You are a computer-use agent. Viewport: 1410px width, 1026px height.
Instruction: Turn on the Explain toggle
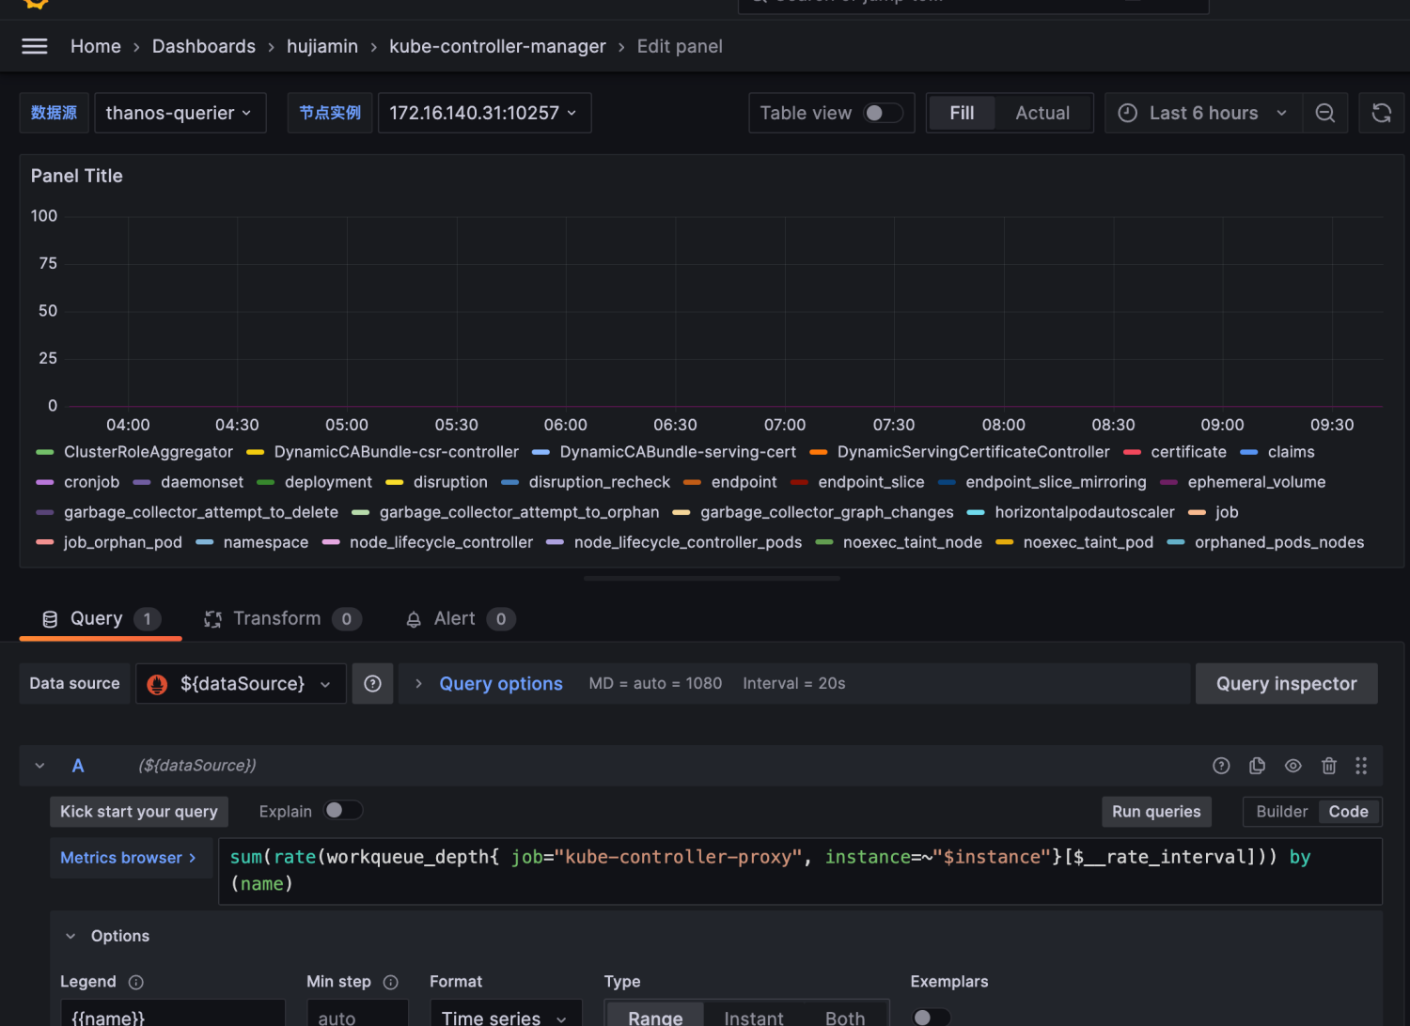coord(342,811)
